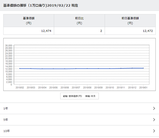Click the 基準価額 (円) column header

tap(29, 21)
